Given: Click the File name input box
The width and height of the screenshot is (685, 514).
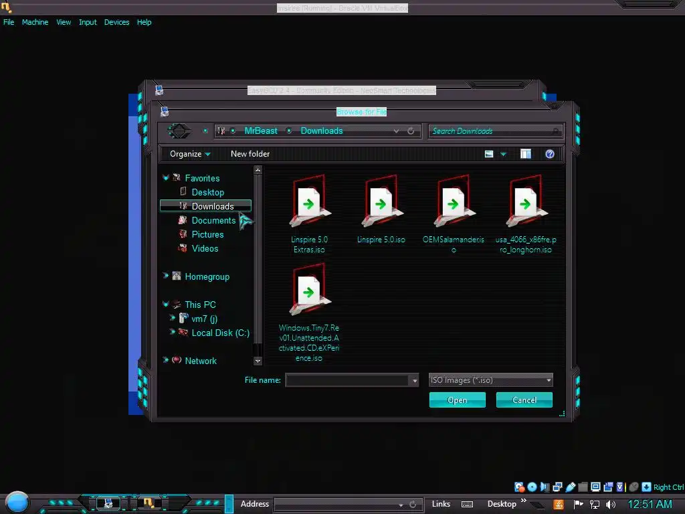Looking at the screenshot, I should point(348,380).
